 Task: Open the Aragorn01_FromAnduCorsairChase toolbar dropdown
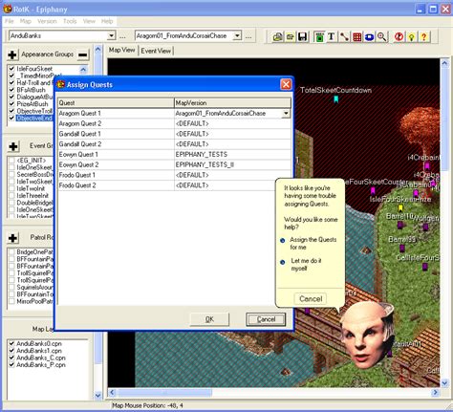pos(237,35)
